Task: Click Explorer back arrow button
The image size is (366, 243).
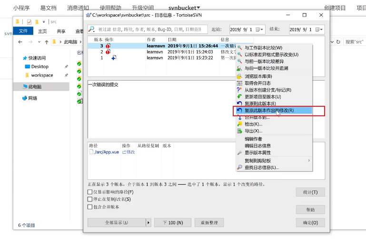Action: (20, 42)
